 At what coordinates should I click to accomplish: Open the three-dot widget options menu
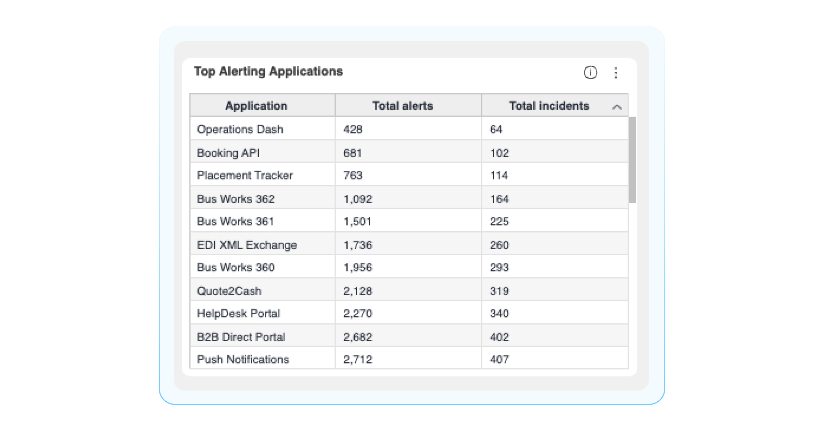(616, 73)
